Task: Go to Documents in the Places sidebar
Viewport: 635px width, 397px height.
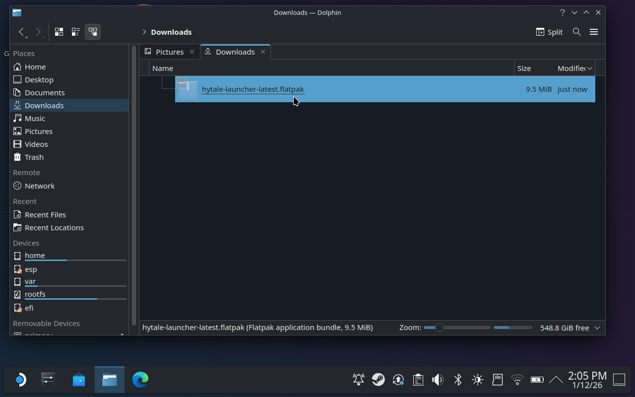Action: pyautogui.click(x=44, y=92)
